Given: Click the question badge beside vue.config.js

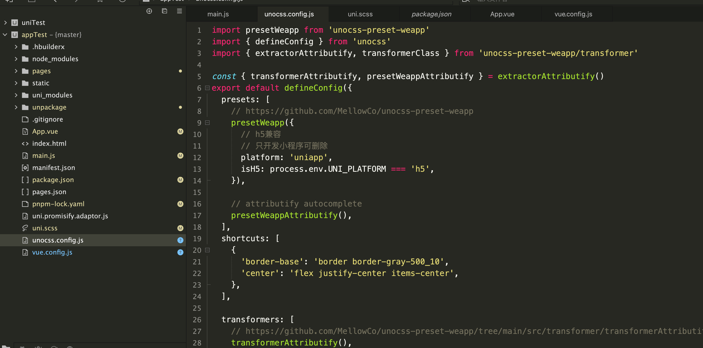Looking at the screenshot, I should click(180, 252).
